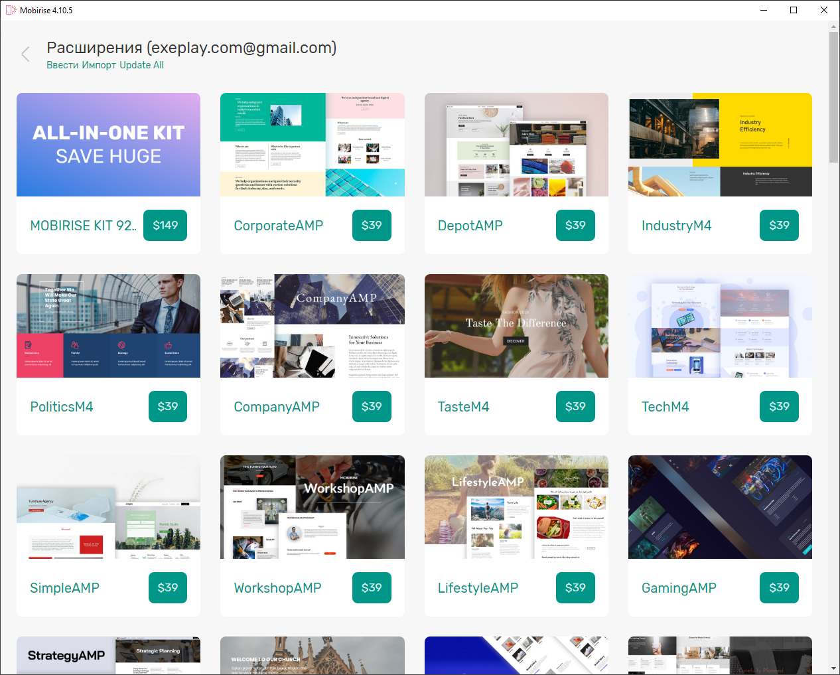Screen dimensions: 840x675
Task: Click the Update All link
Action: (141, 65)
